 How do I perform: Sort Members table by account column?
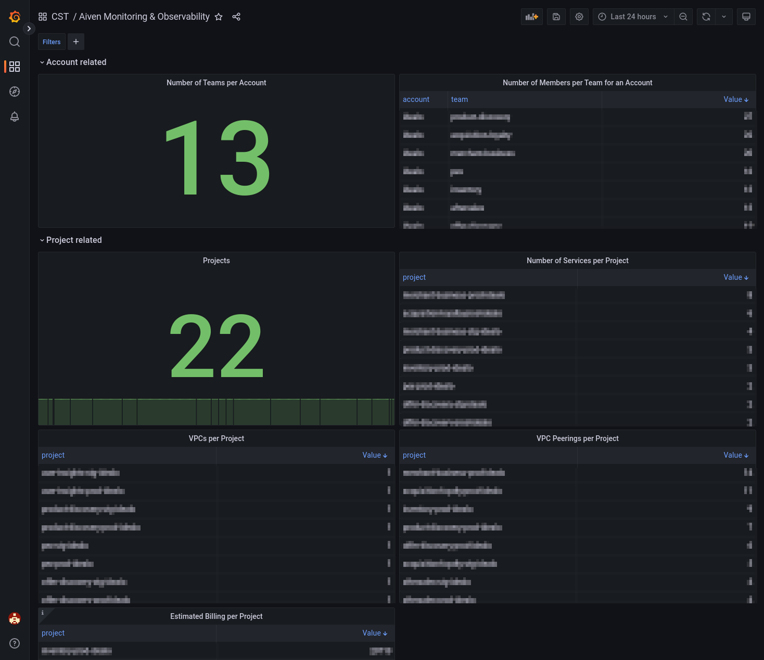(x=416, y=99)
